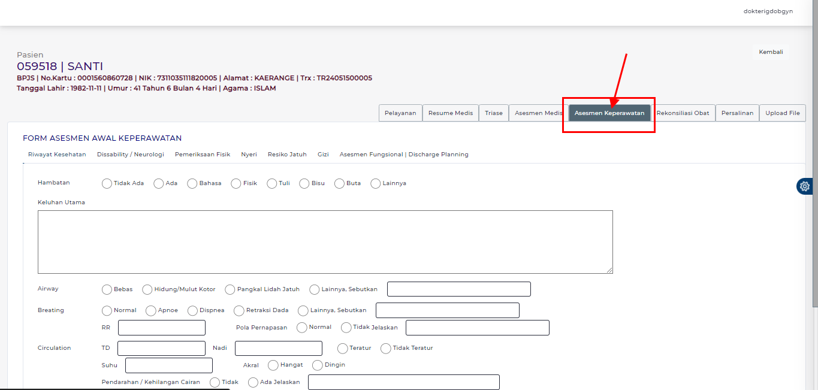Image resolution: width=818 pixels, height=390 pixels.
Task: Choose 'Teratur' pulse radio button
Action: [x=343, y=349]
